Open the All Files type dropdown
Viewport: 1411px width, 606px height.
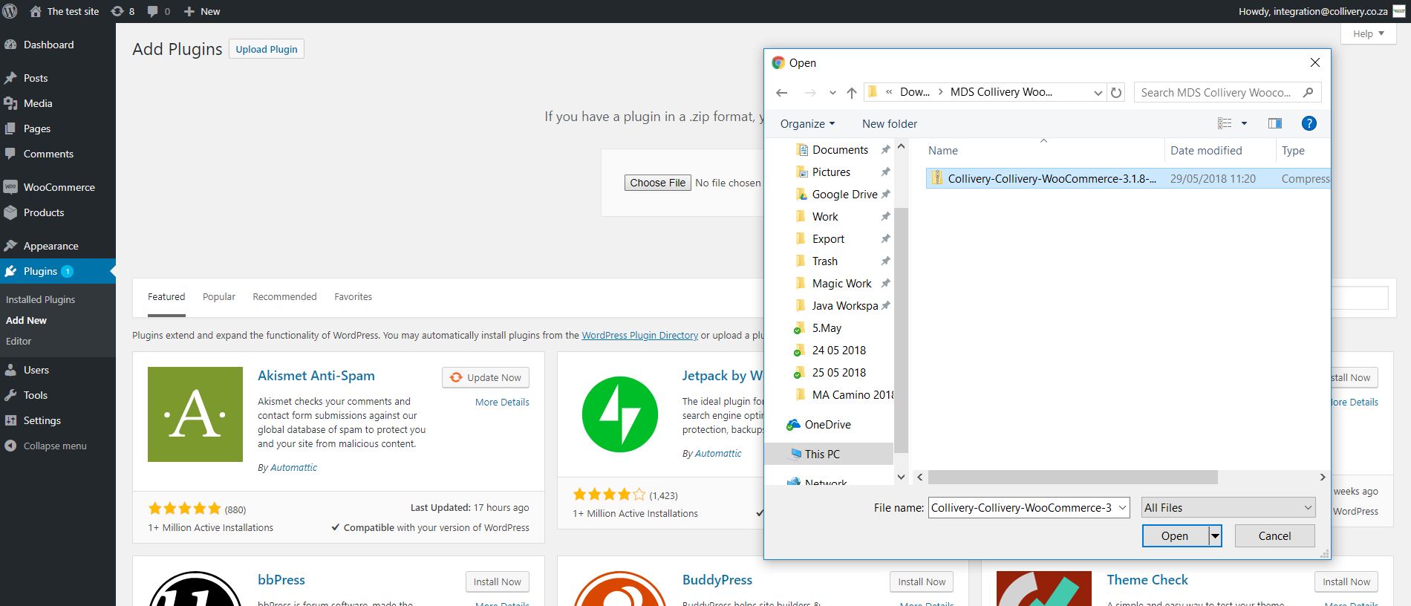click(1228, 508)
